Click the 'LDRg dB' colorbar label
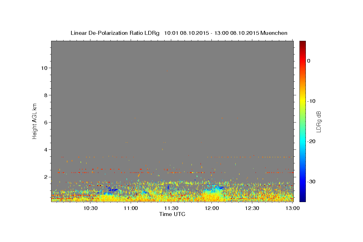363x242 pixels. [x=319, y=122]
